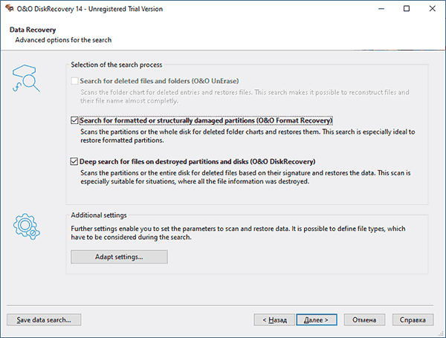446x338 pixels.
Task: Proceed with the Далее button
Action: (317, 319)
